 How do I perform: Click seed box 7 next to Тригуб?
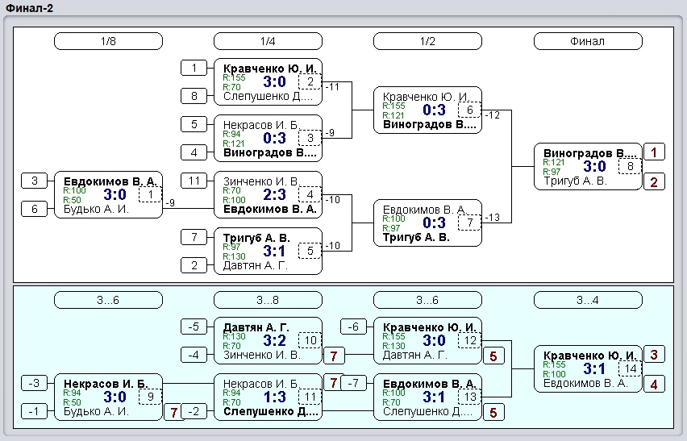[x=194, y=237]
